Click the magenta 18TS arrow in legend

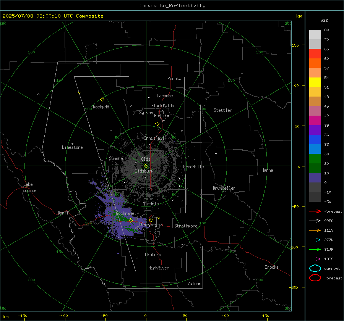(315, 259)
